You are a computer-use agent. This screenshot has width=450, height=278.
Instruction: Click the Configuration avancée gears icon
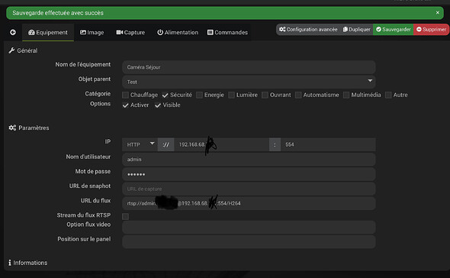(282, 29)
